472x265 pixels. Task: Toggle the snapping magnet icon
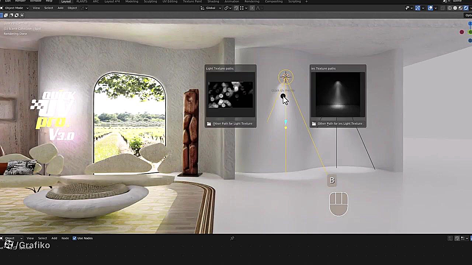236,8
